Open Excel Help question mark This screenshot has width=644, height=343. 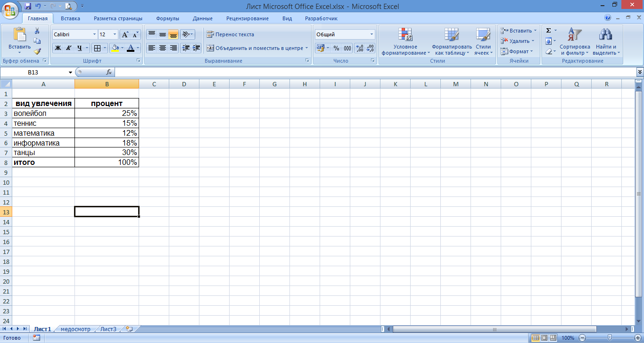click(608, 18)
